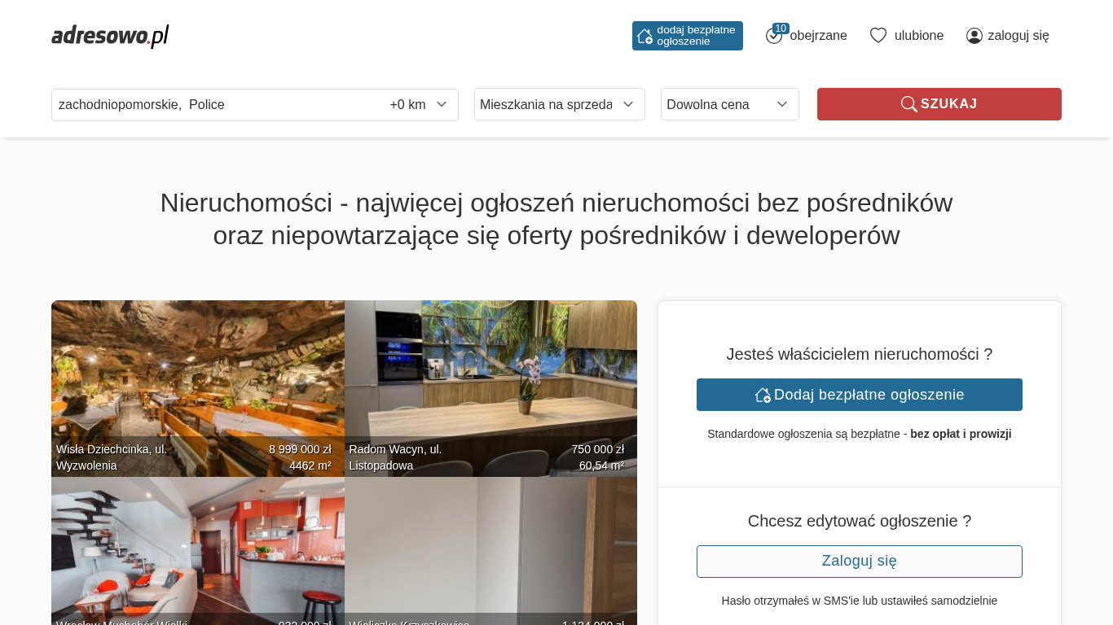Expand the +0 km distance dropdown
The image size is (1113, 625).
click(419, 105)
